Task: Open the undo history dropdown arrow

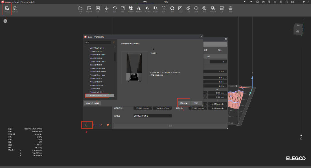Action: tap(248, 2)
